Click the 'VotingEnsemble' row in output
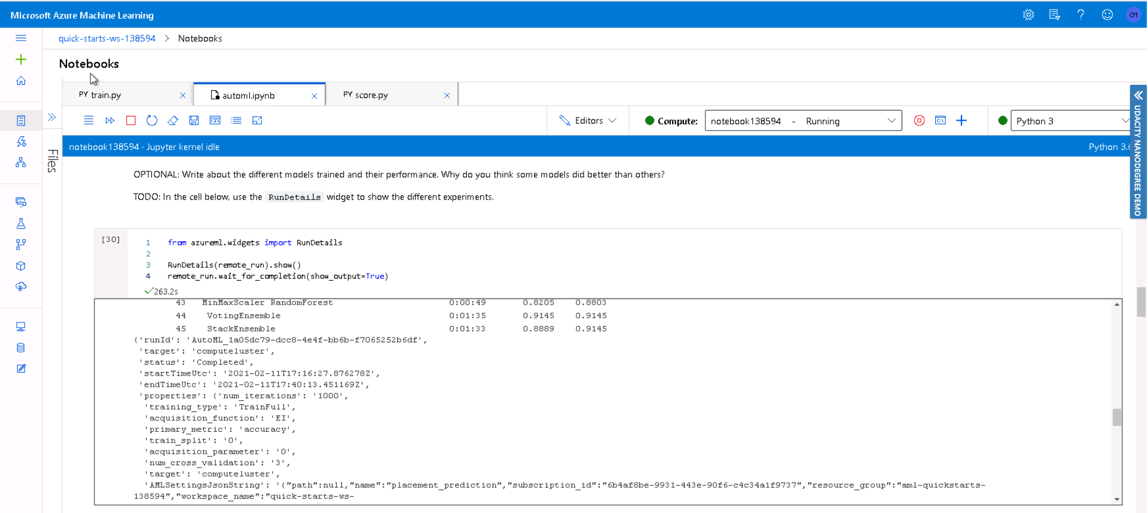The height and width of the screenshot is (513, 1148). tap(392, 316)
